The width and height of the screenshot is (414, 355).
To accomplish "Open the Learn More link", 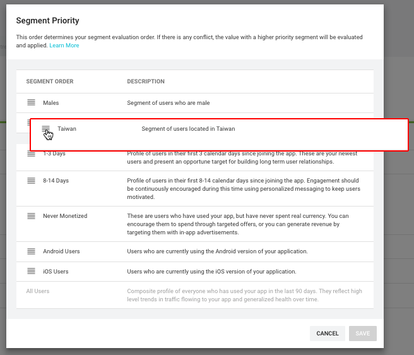I will (x=64, y=45).
